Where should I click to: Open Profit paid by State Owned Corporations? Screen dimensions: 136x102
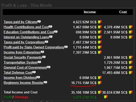point(34,47)
